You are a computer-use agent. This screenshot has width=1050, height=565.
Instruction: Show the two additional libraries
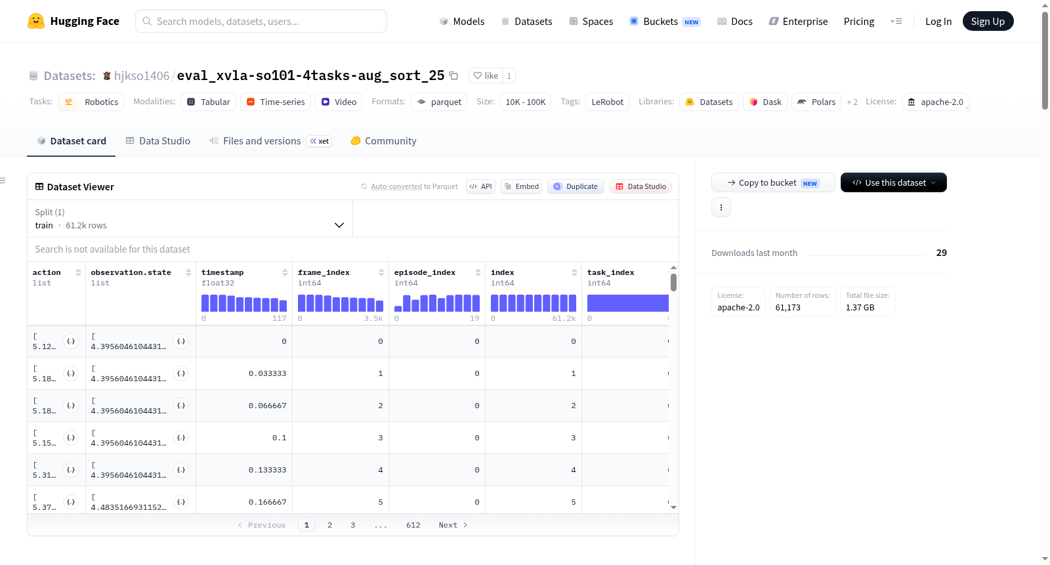click(852, 102)
